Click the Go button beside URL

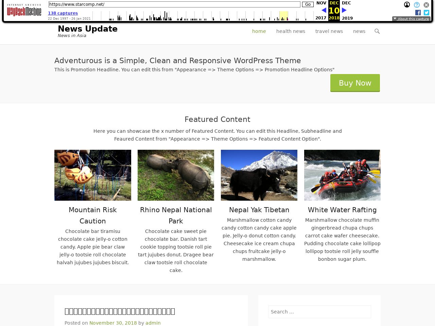click(308, 4)
